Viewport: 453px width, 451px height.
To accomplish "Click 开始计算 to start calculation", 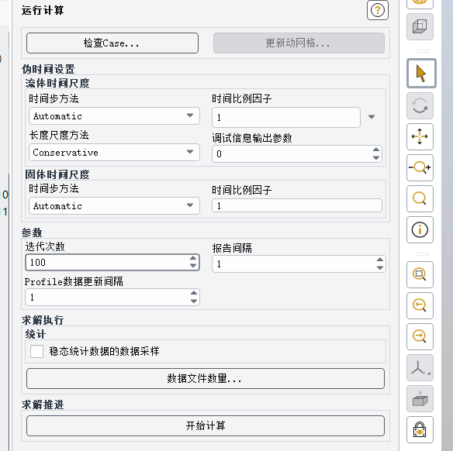I will point(206,425).
